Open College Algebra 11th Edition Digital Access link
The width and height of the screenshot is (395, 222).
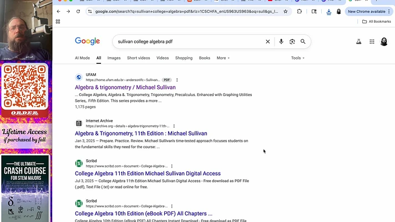(x=148, y=173)
